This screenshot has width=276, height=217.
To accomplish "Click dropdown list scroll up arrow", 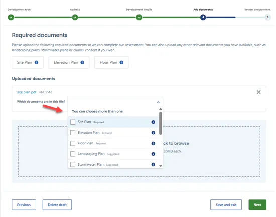I will click(x=161, y=109).
